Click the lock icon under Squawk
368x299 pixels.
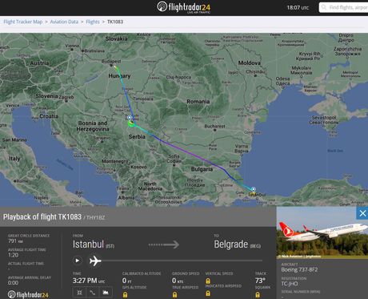point(258,294)
